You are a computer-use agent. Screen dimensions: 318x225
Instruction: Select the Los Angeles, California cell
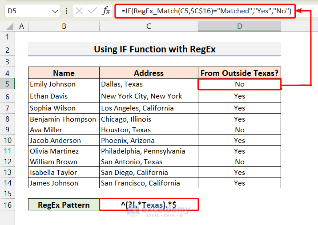coord(149,108)
